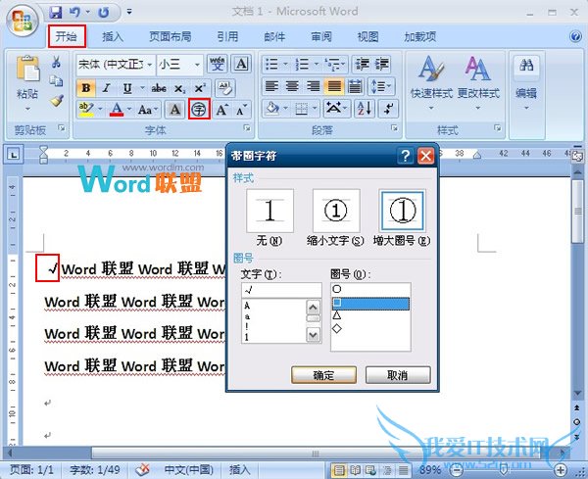Select square enclosure in 圈号 list

click(370, 304)
